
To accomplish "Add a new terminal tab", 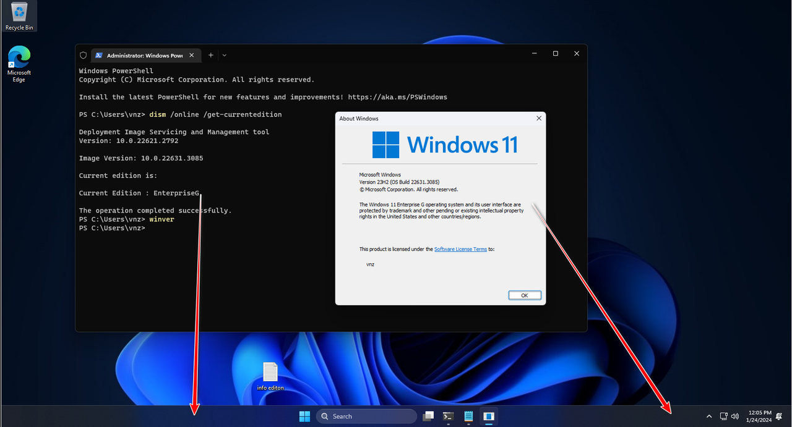I will click(x=210, y=55).
